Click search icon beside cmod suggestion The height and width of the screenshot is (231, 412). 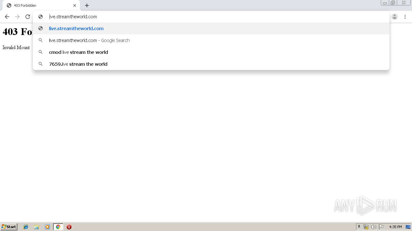click(41, 52)
